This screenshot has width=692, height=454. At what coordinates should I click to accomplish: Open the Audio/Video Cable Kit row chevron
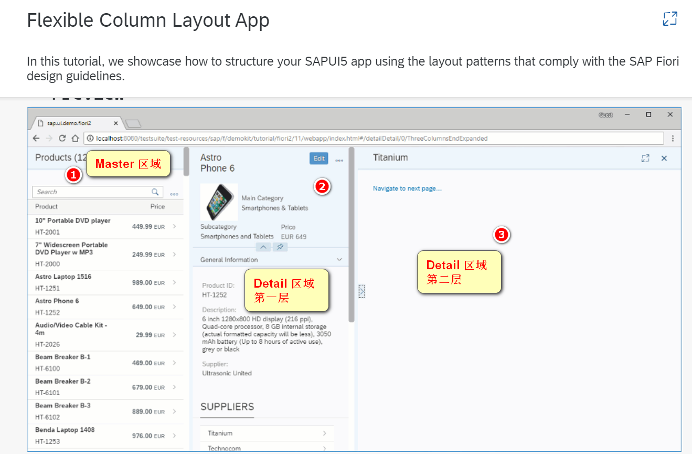(174, 335)
